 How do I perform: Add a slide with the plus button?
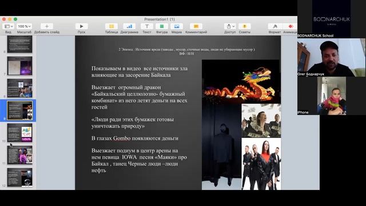(47, 26)
